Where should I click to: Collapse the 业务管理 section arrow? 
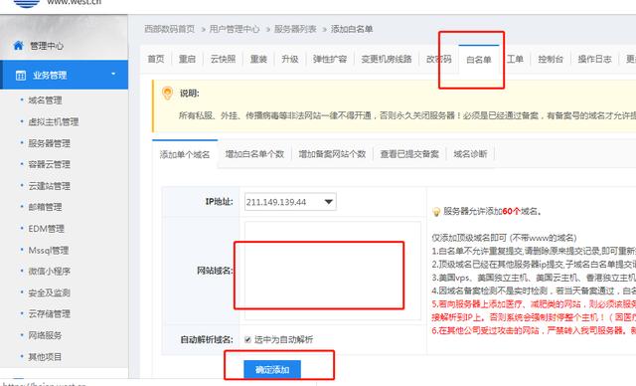coord(113,74)
